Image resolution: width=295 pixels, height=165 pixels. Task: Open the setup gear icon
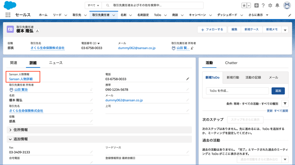270,6
